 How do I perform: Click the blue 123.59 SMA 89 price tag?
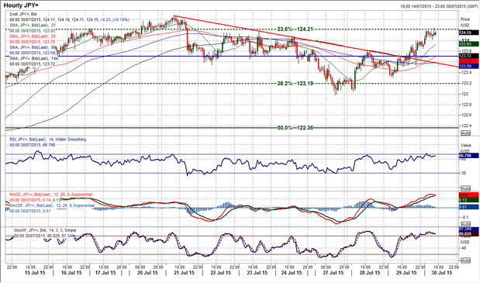point(468,66)
